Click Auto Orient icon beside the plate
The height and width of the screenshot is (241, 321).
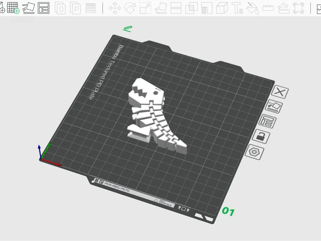274,106
